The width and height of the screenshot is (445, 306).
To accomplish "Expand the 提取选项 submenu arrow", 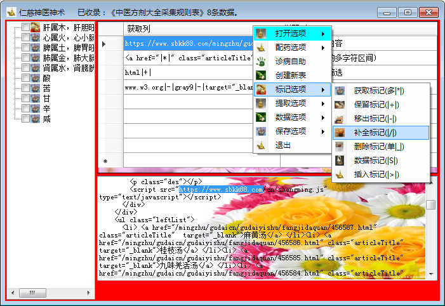I will [323, 103].
